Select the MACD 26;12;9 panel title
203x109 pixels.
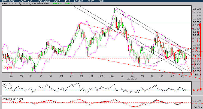(13, 99)
